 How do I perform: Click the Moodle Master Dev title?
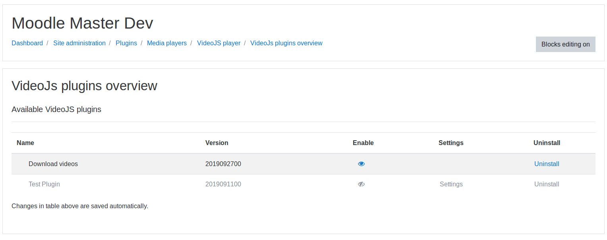click(82, 23)
